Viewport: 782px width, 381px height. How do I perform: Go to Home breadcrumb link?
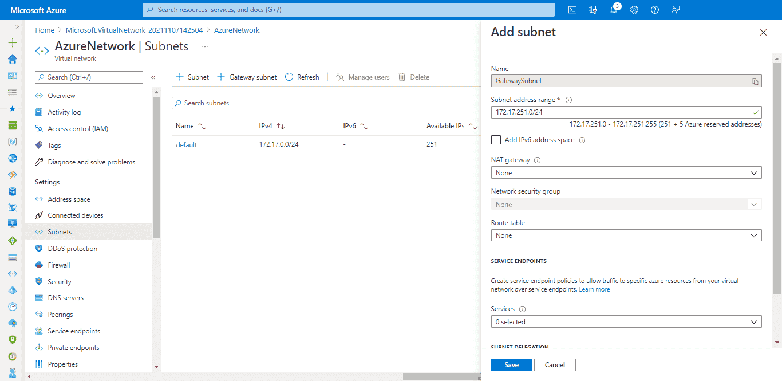(45, 30)
